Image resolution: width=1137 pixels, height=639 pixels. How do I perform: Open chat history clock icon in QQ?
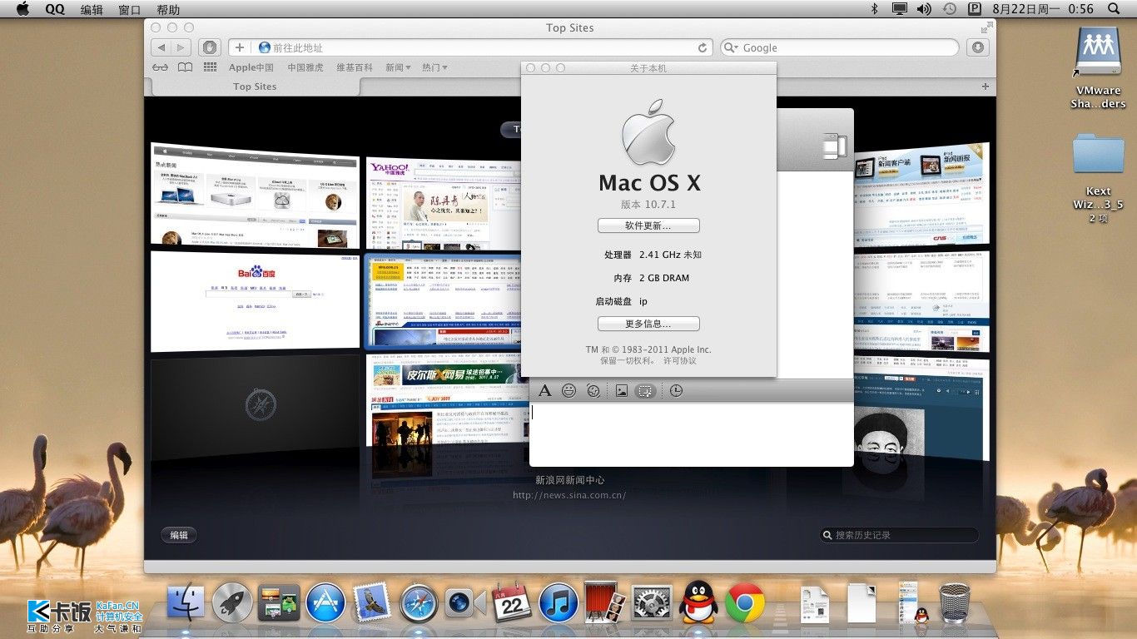[676, 390]
